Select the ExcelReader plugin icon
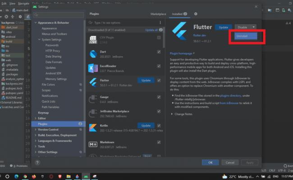This screenshot has height=180, width=293. (x=93, y=68)
